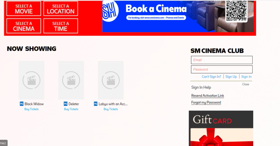Open Deleter movie poster placeholder
Image resolution: width=280 pixels, height=146 pixels.
tap(71, 80)
